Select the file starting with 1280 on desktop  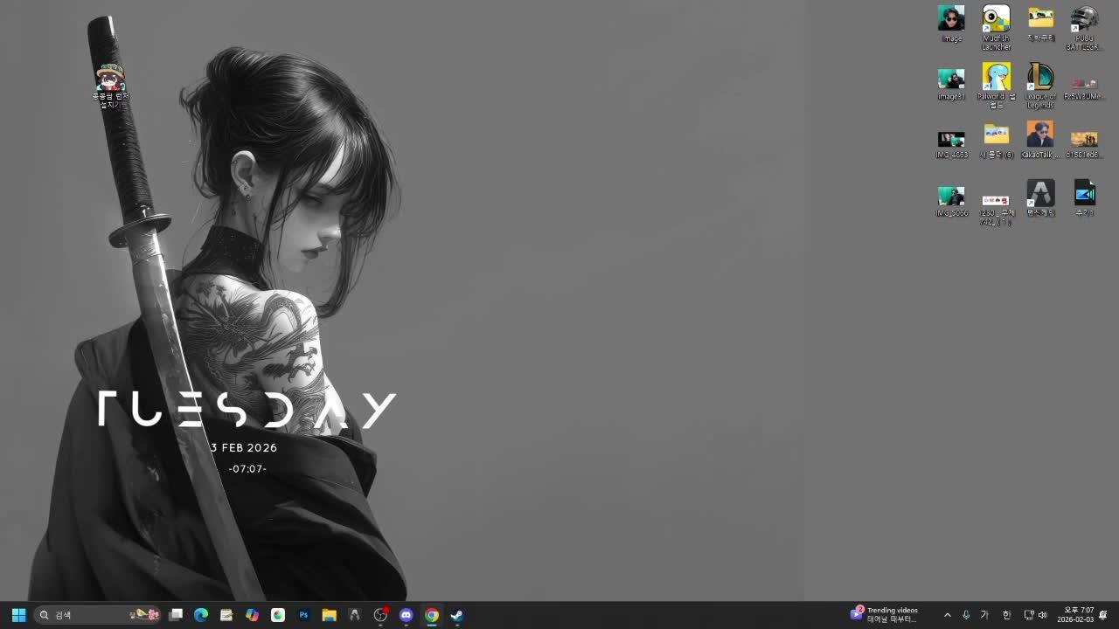(996, 210)
